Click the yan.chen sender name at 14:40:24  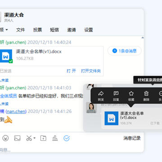point(13,42)
